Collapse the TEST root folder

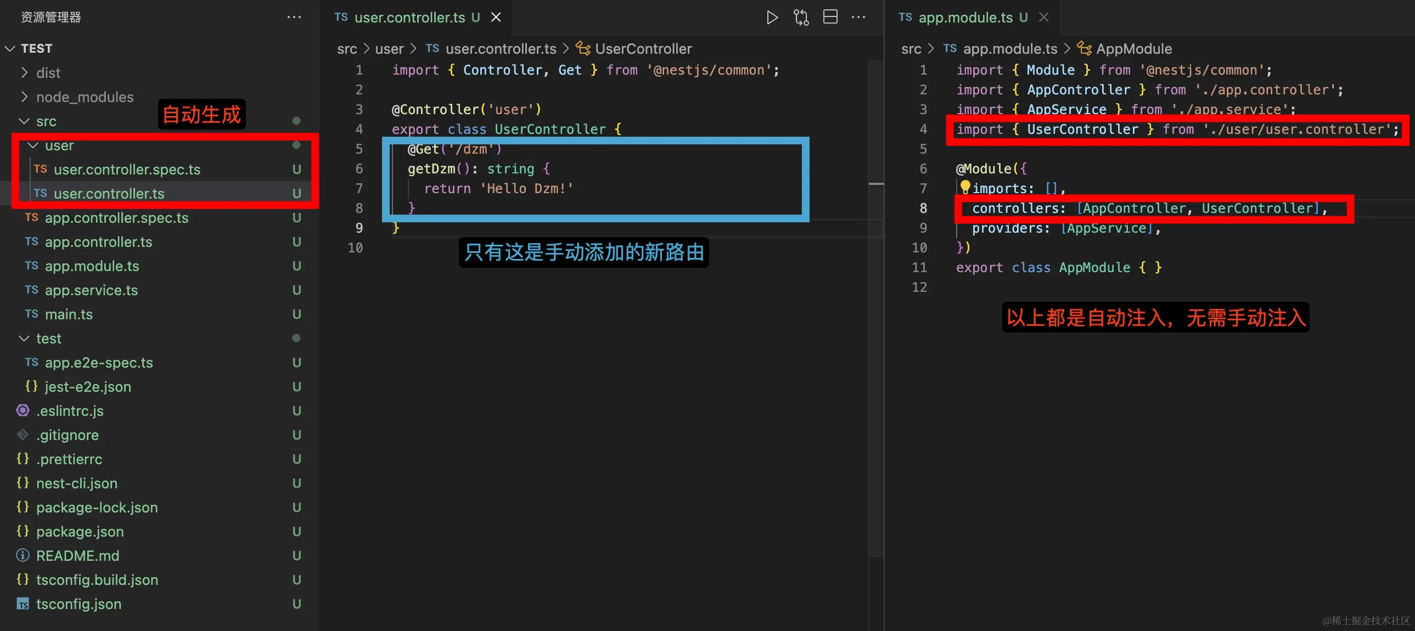(x=10, y=48)
